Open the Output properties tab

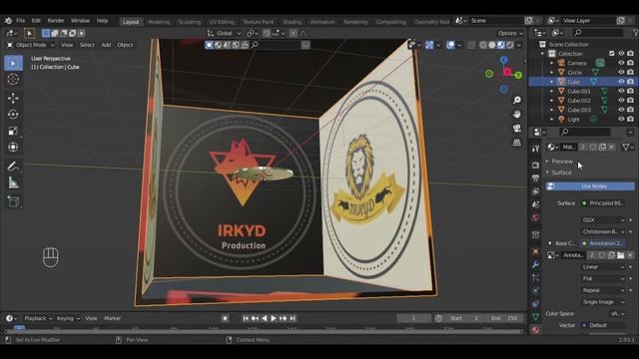click(535, 178)
